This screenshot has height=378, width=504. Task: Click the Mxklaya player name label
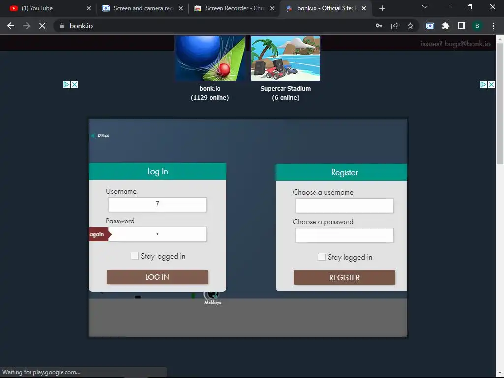[x=213, y=303]
